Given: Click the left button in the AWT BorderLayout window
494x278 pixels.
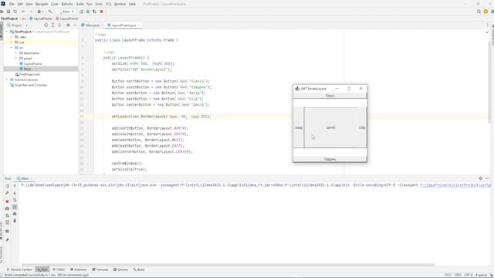Looking at the screenshot, I should (x=299, y=127).
